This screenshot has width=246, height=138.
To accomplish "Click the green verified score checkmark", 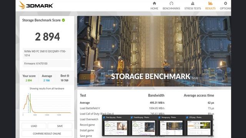I will click(x=63, y=20).
